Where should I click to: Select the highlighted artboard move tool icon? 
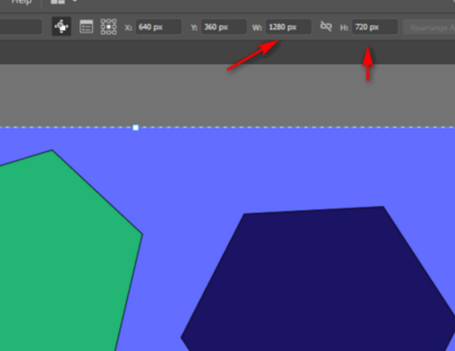coord(62,26)
